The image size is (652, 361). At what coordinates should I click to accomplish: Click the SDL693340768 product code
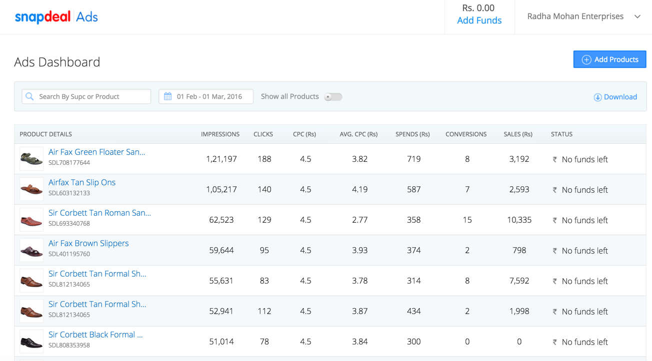(x=69, y=224)
